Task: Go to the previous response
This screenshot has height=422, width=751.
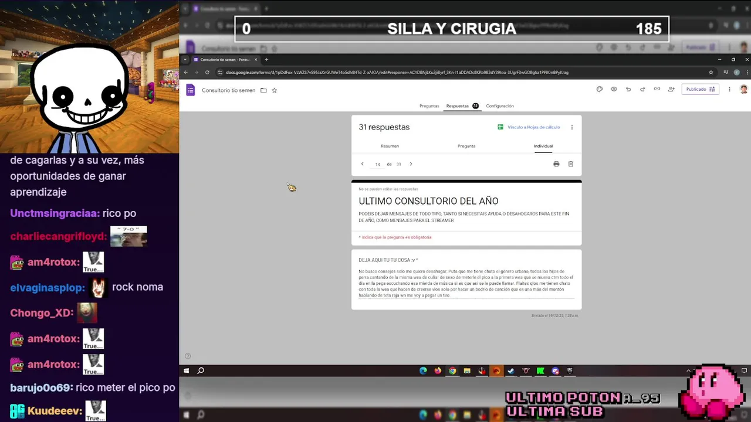Action: [362, 164]
